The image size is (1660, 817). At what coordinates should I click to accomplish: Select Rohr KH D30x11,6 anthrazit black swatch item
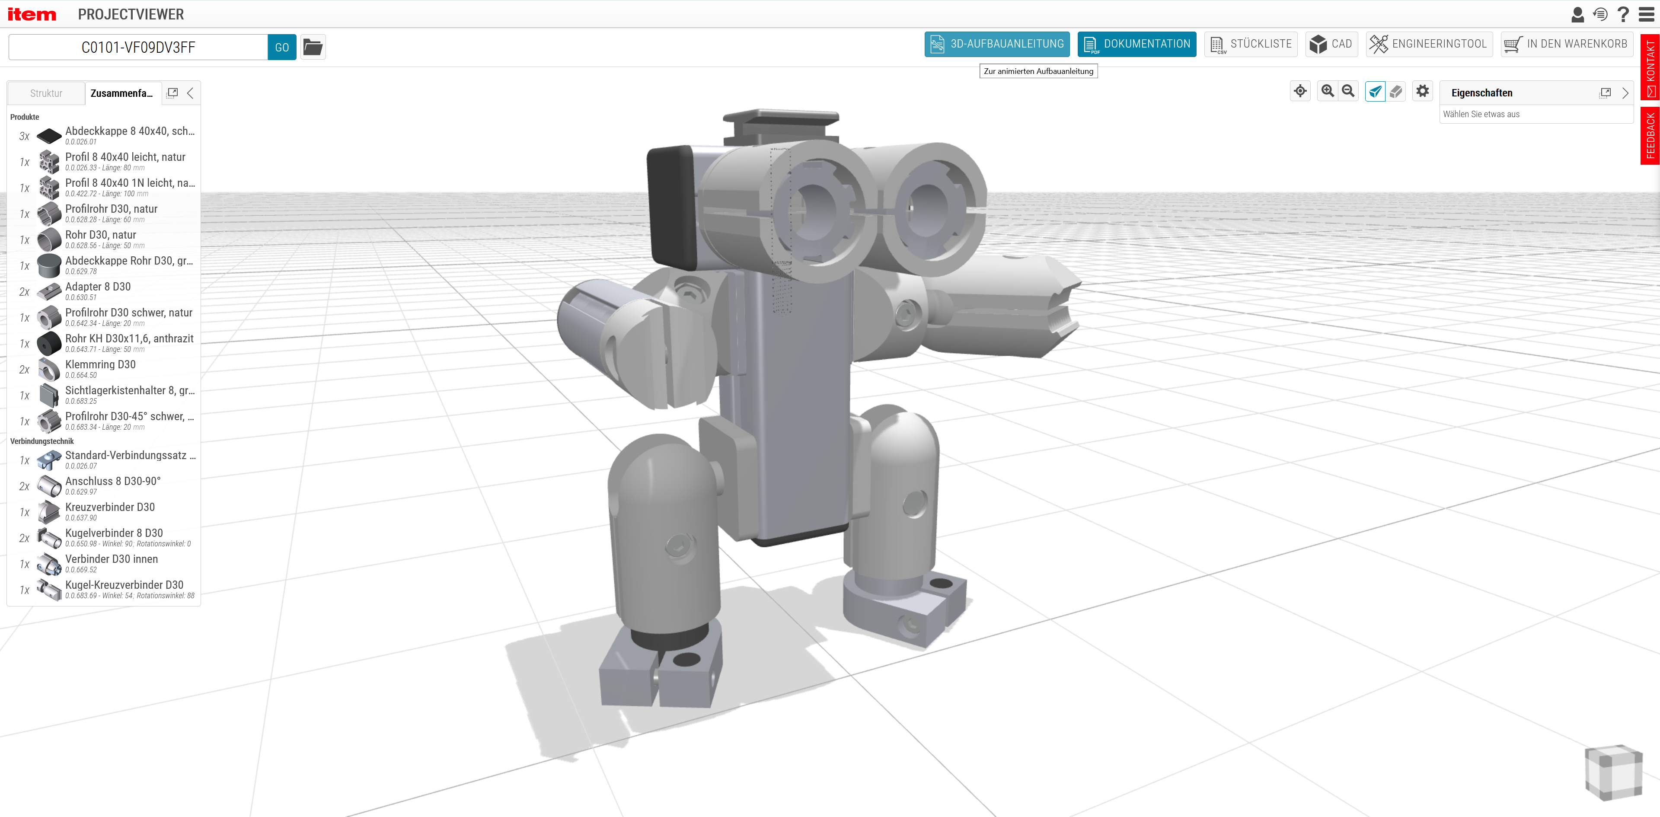point(49,343)
